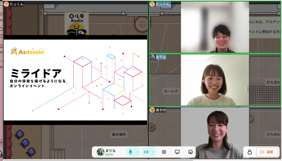282x161 pixels.
Task: Click the 退室 leave room button
Action: click(267, 152)
